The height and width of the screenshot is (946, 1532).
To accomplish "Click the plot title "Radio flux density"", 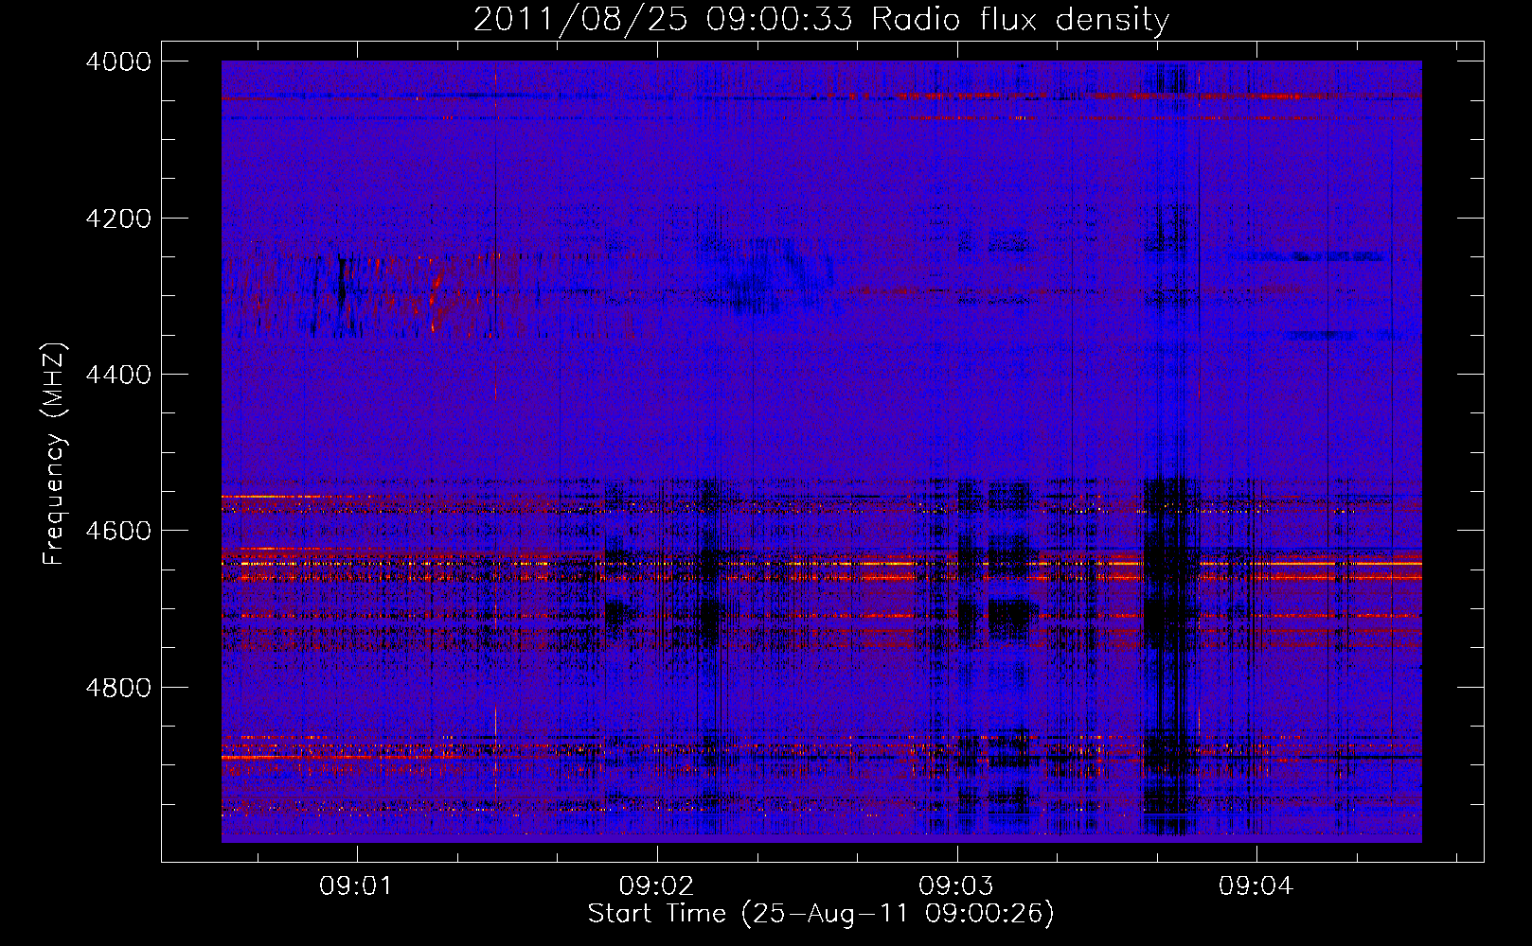I will click(1020, 19).
